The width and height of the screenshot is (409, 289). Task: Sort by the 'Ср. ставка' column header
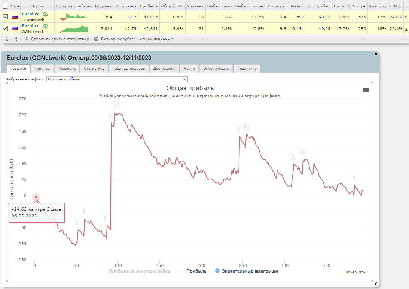click(x=126, y=6)
